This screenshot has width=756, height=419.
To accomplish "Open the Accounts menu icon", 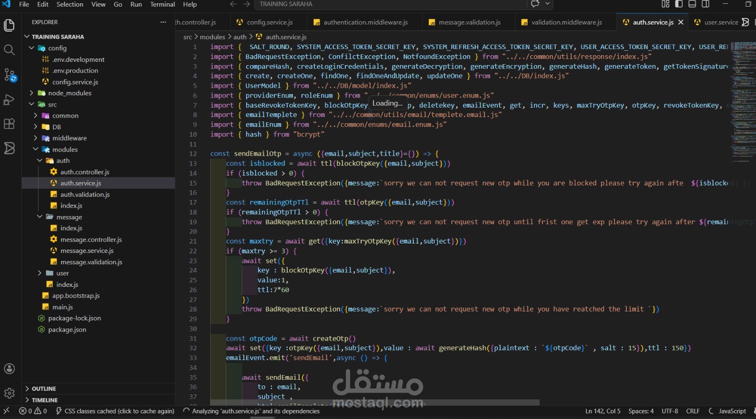I will (x=9, y=369).
